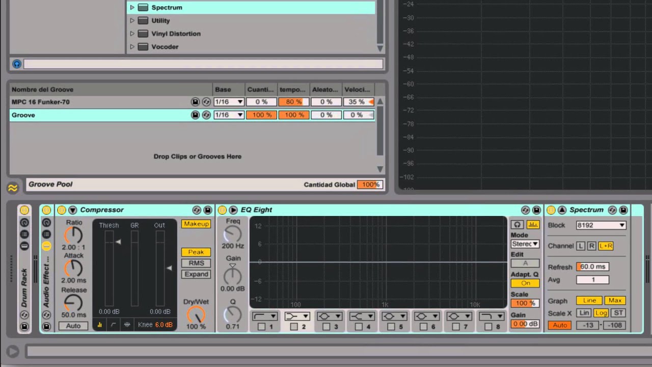Select the RMS compressor mode
Image resolution: width=652 pixels, height=367 pixels.
coord(196,263)
